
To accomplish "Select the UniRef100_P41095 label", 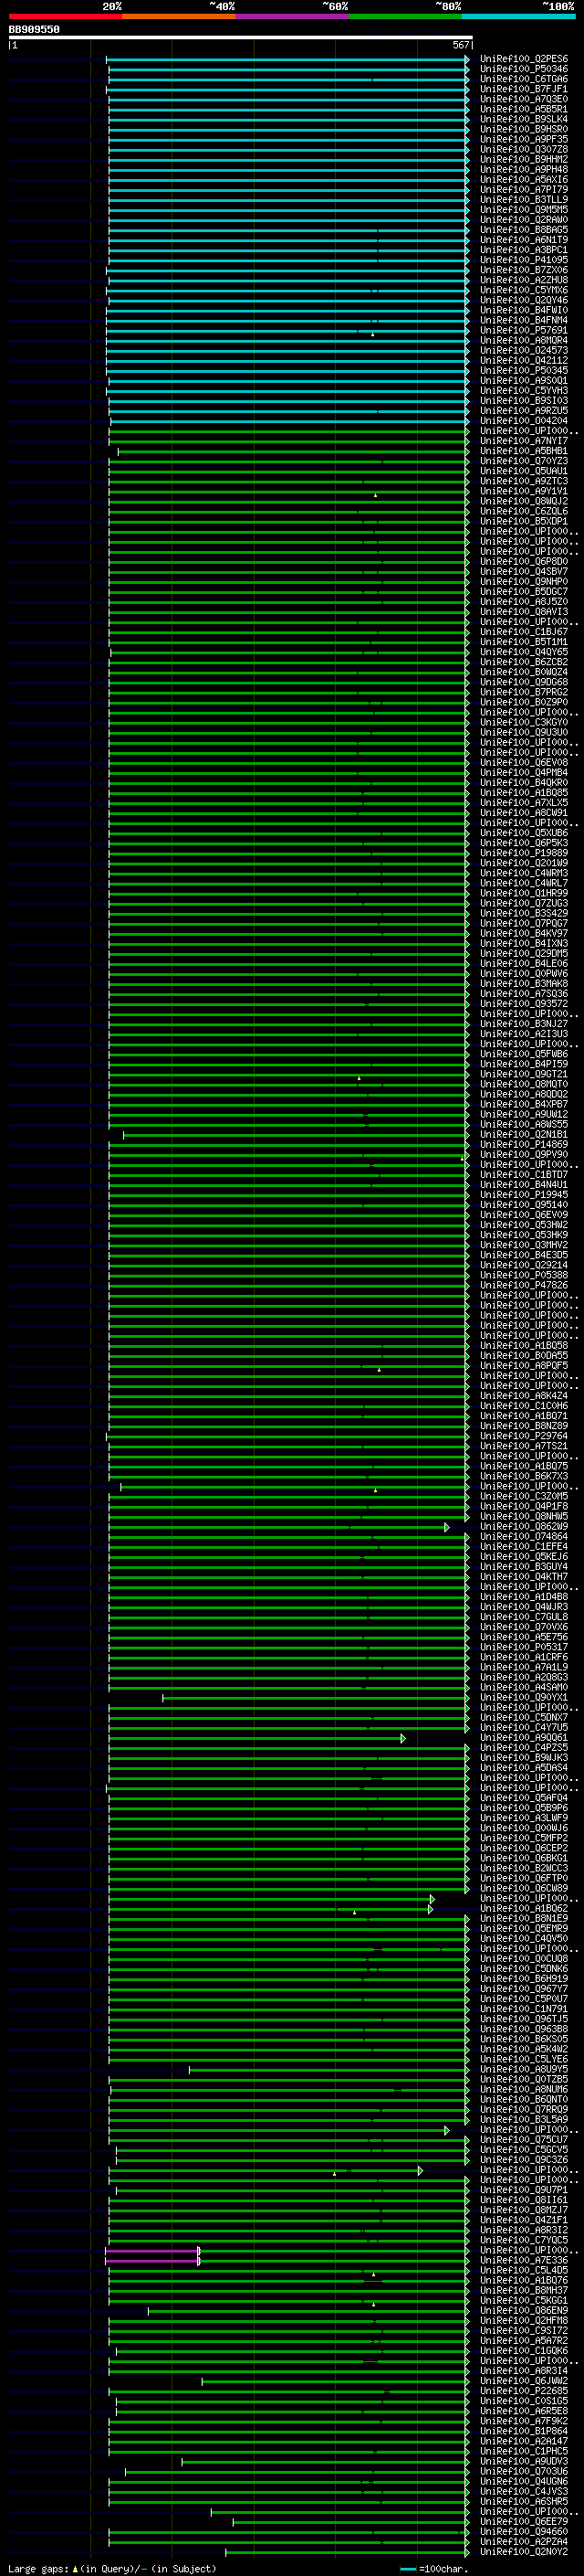I will click(x=524, y=260).
